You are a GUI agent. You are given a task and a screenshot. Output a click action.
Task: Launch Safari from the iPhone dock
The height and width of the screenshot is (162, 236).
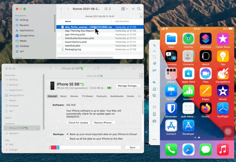[188, 149]
